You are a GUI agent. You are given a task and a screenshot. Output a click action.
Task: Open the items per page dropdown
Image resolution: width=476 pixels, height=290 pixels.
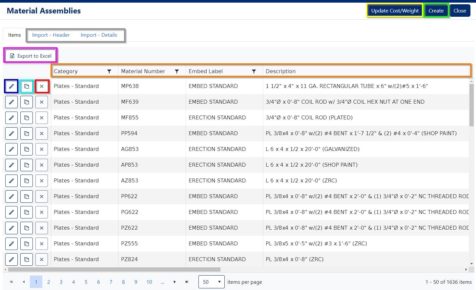pyautogui.click(x=212, y=282)
